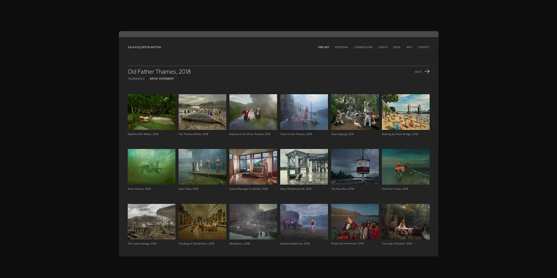Click 'Bathing by Tower Bridge, 2018' caption

[x=400, y=134]
